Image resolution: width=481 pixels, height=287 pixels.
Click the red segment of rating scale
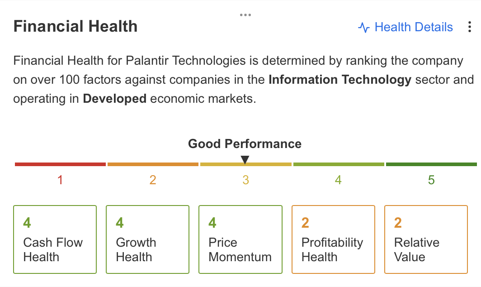pos(60,164)
